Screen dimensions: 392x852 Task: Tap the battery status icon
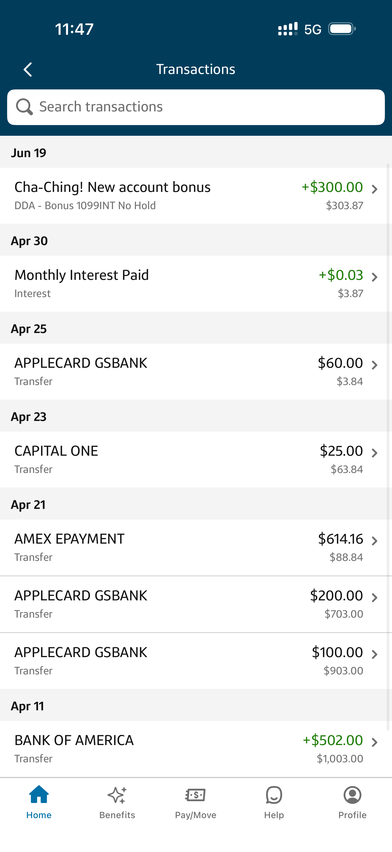point(342,29)
